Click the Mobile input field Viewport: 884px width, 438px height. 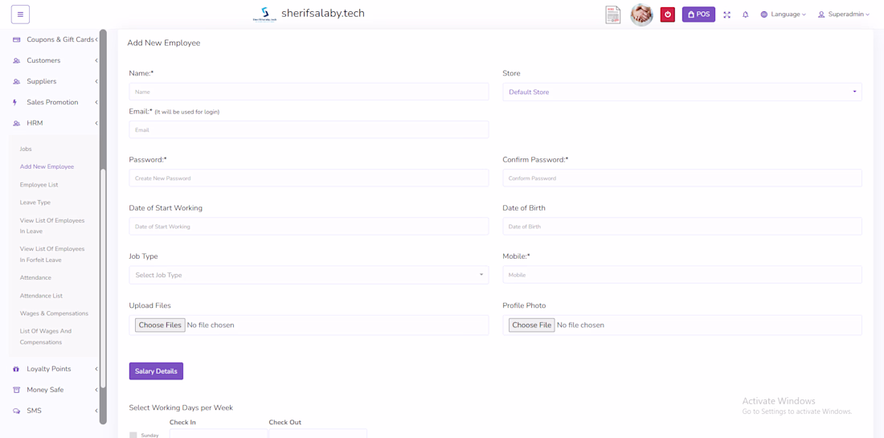(682, 275)
